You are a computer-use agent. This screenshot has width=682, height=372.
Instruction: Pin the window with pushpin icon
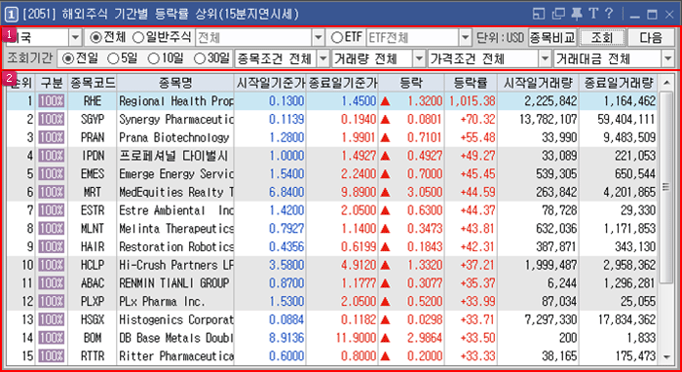pyautogui.click(x=577, y=15)
